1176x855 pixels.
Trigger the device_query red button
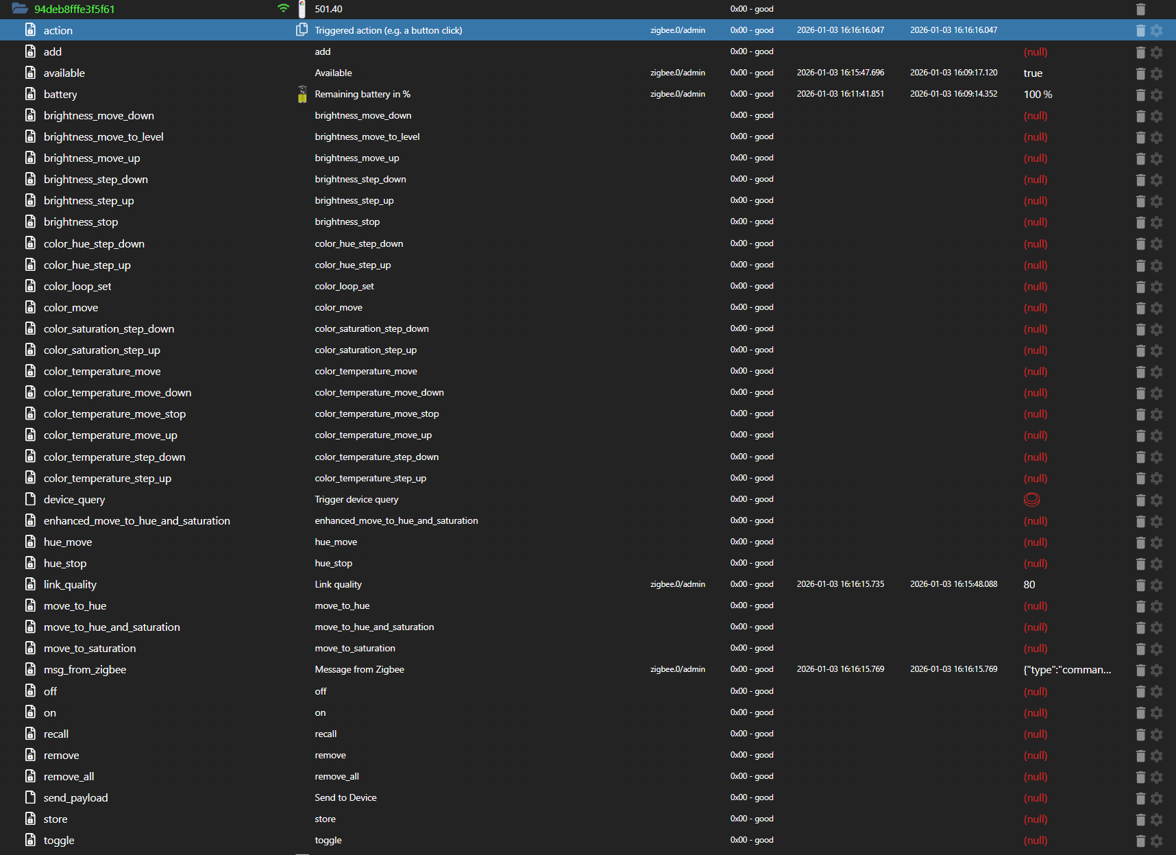(x=1031, y=499)
